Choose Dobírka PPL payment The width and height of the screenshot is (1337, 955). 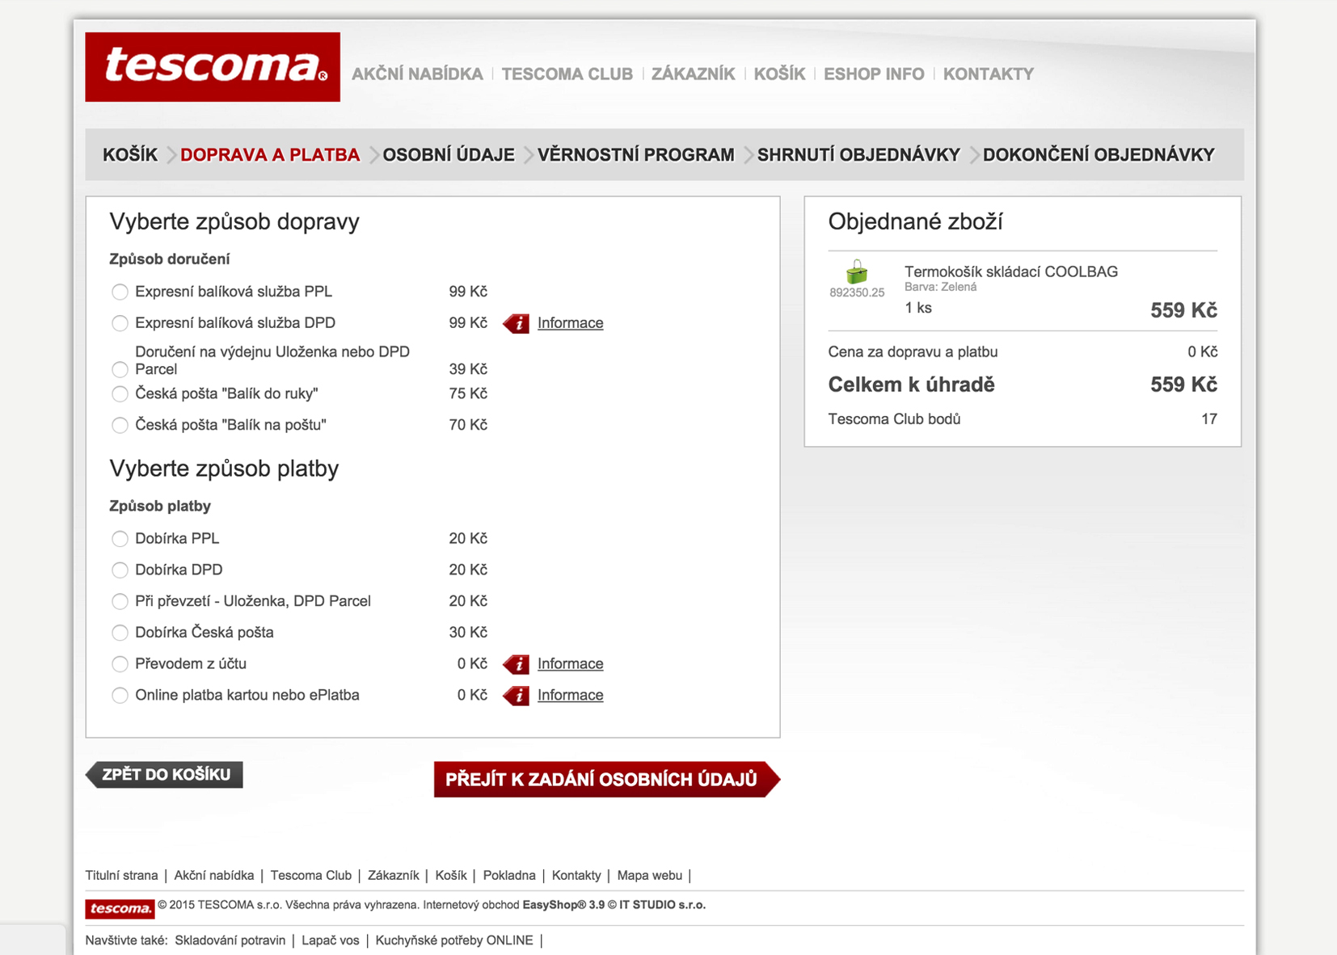(120, 539)
